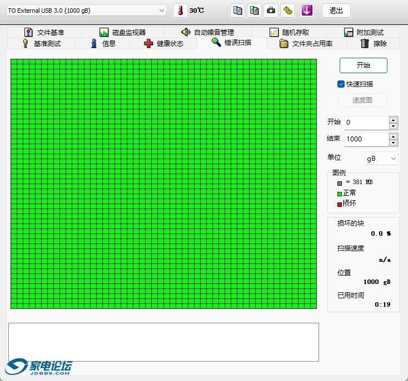The image size is (408, 381).
Task: Click the 开始 position input field
Action: (367, 123)
